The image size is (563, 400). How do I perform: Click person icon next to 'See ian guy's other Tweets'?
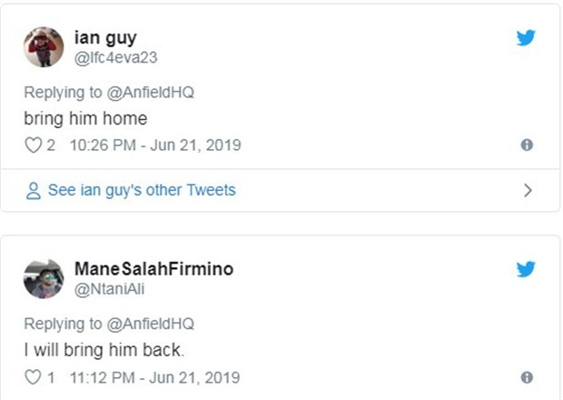[34, 191]
